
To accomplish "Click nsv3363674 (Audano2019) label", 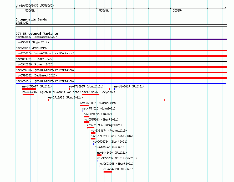I will tap(109, 131).
